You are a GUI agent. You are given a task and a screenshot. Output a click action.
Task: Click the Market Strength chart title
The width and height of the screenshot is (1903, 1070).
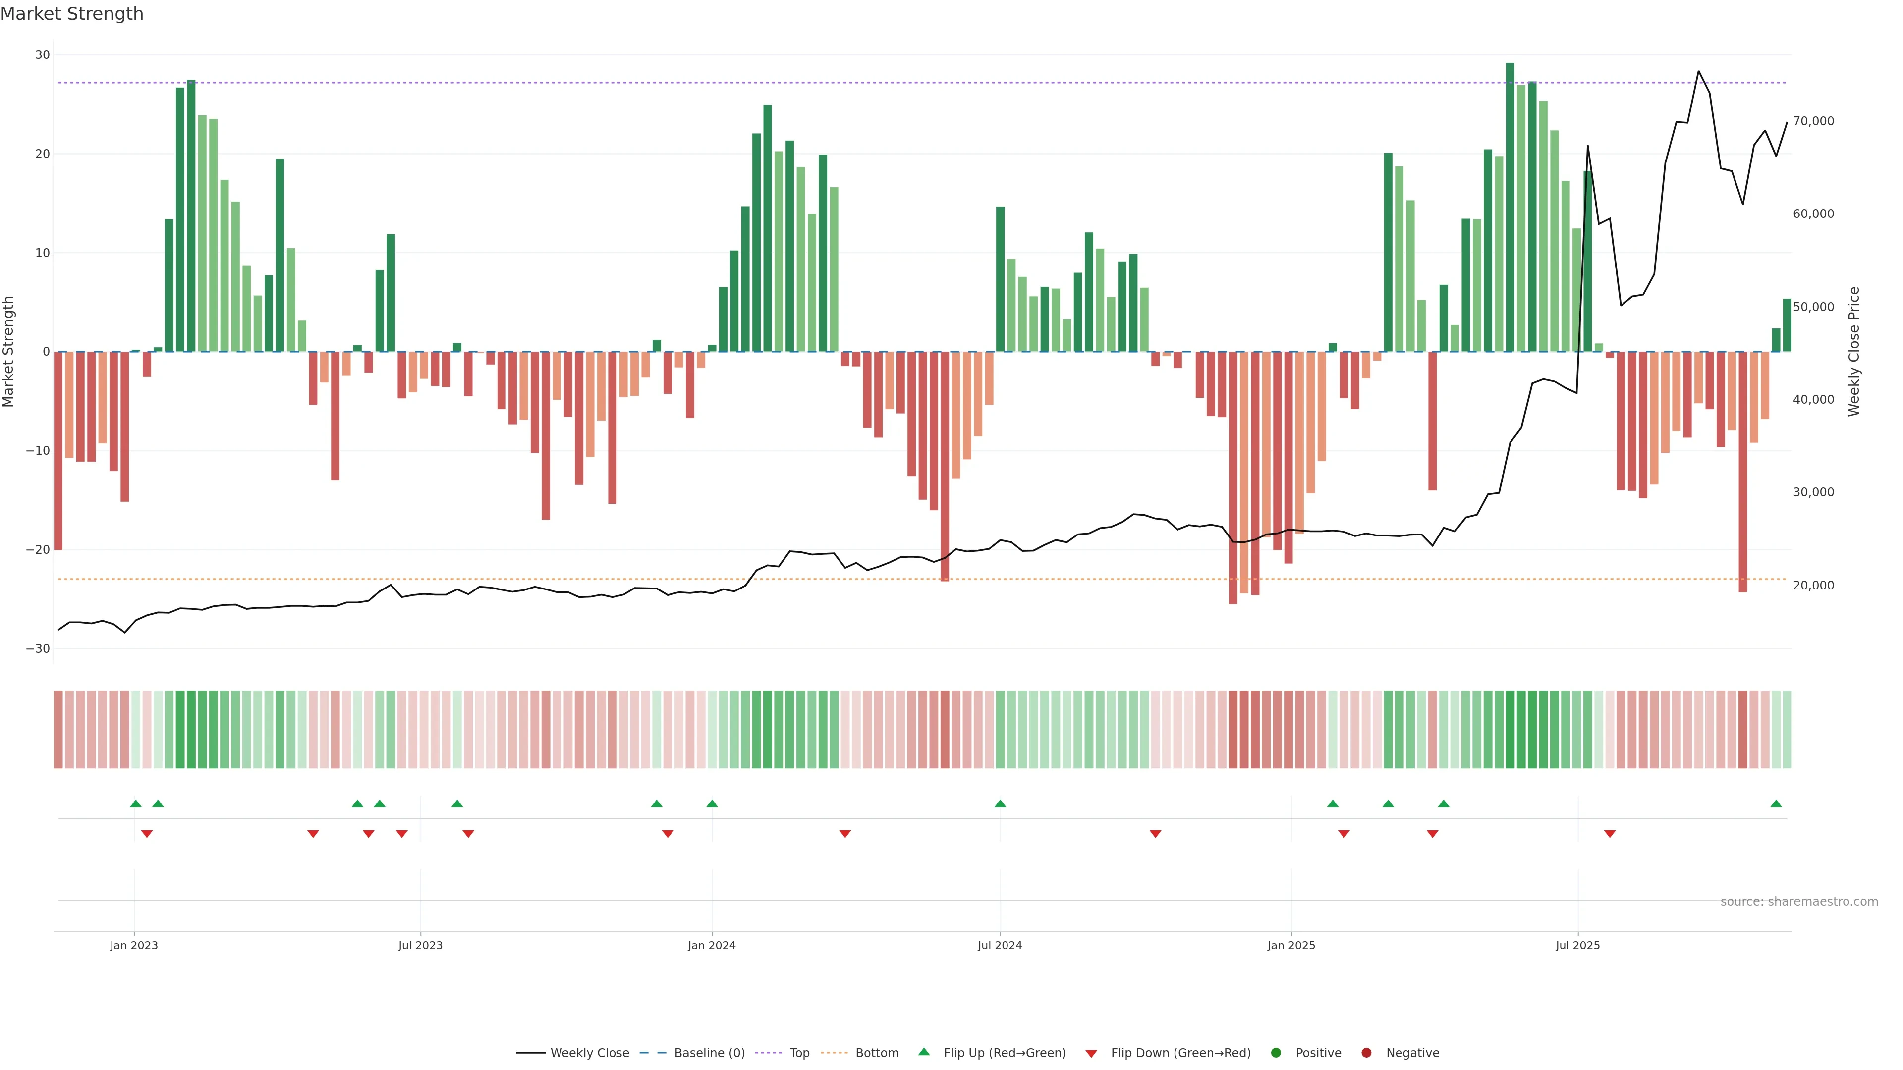72,14
